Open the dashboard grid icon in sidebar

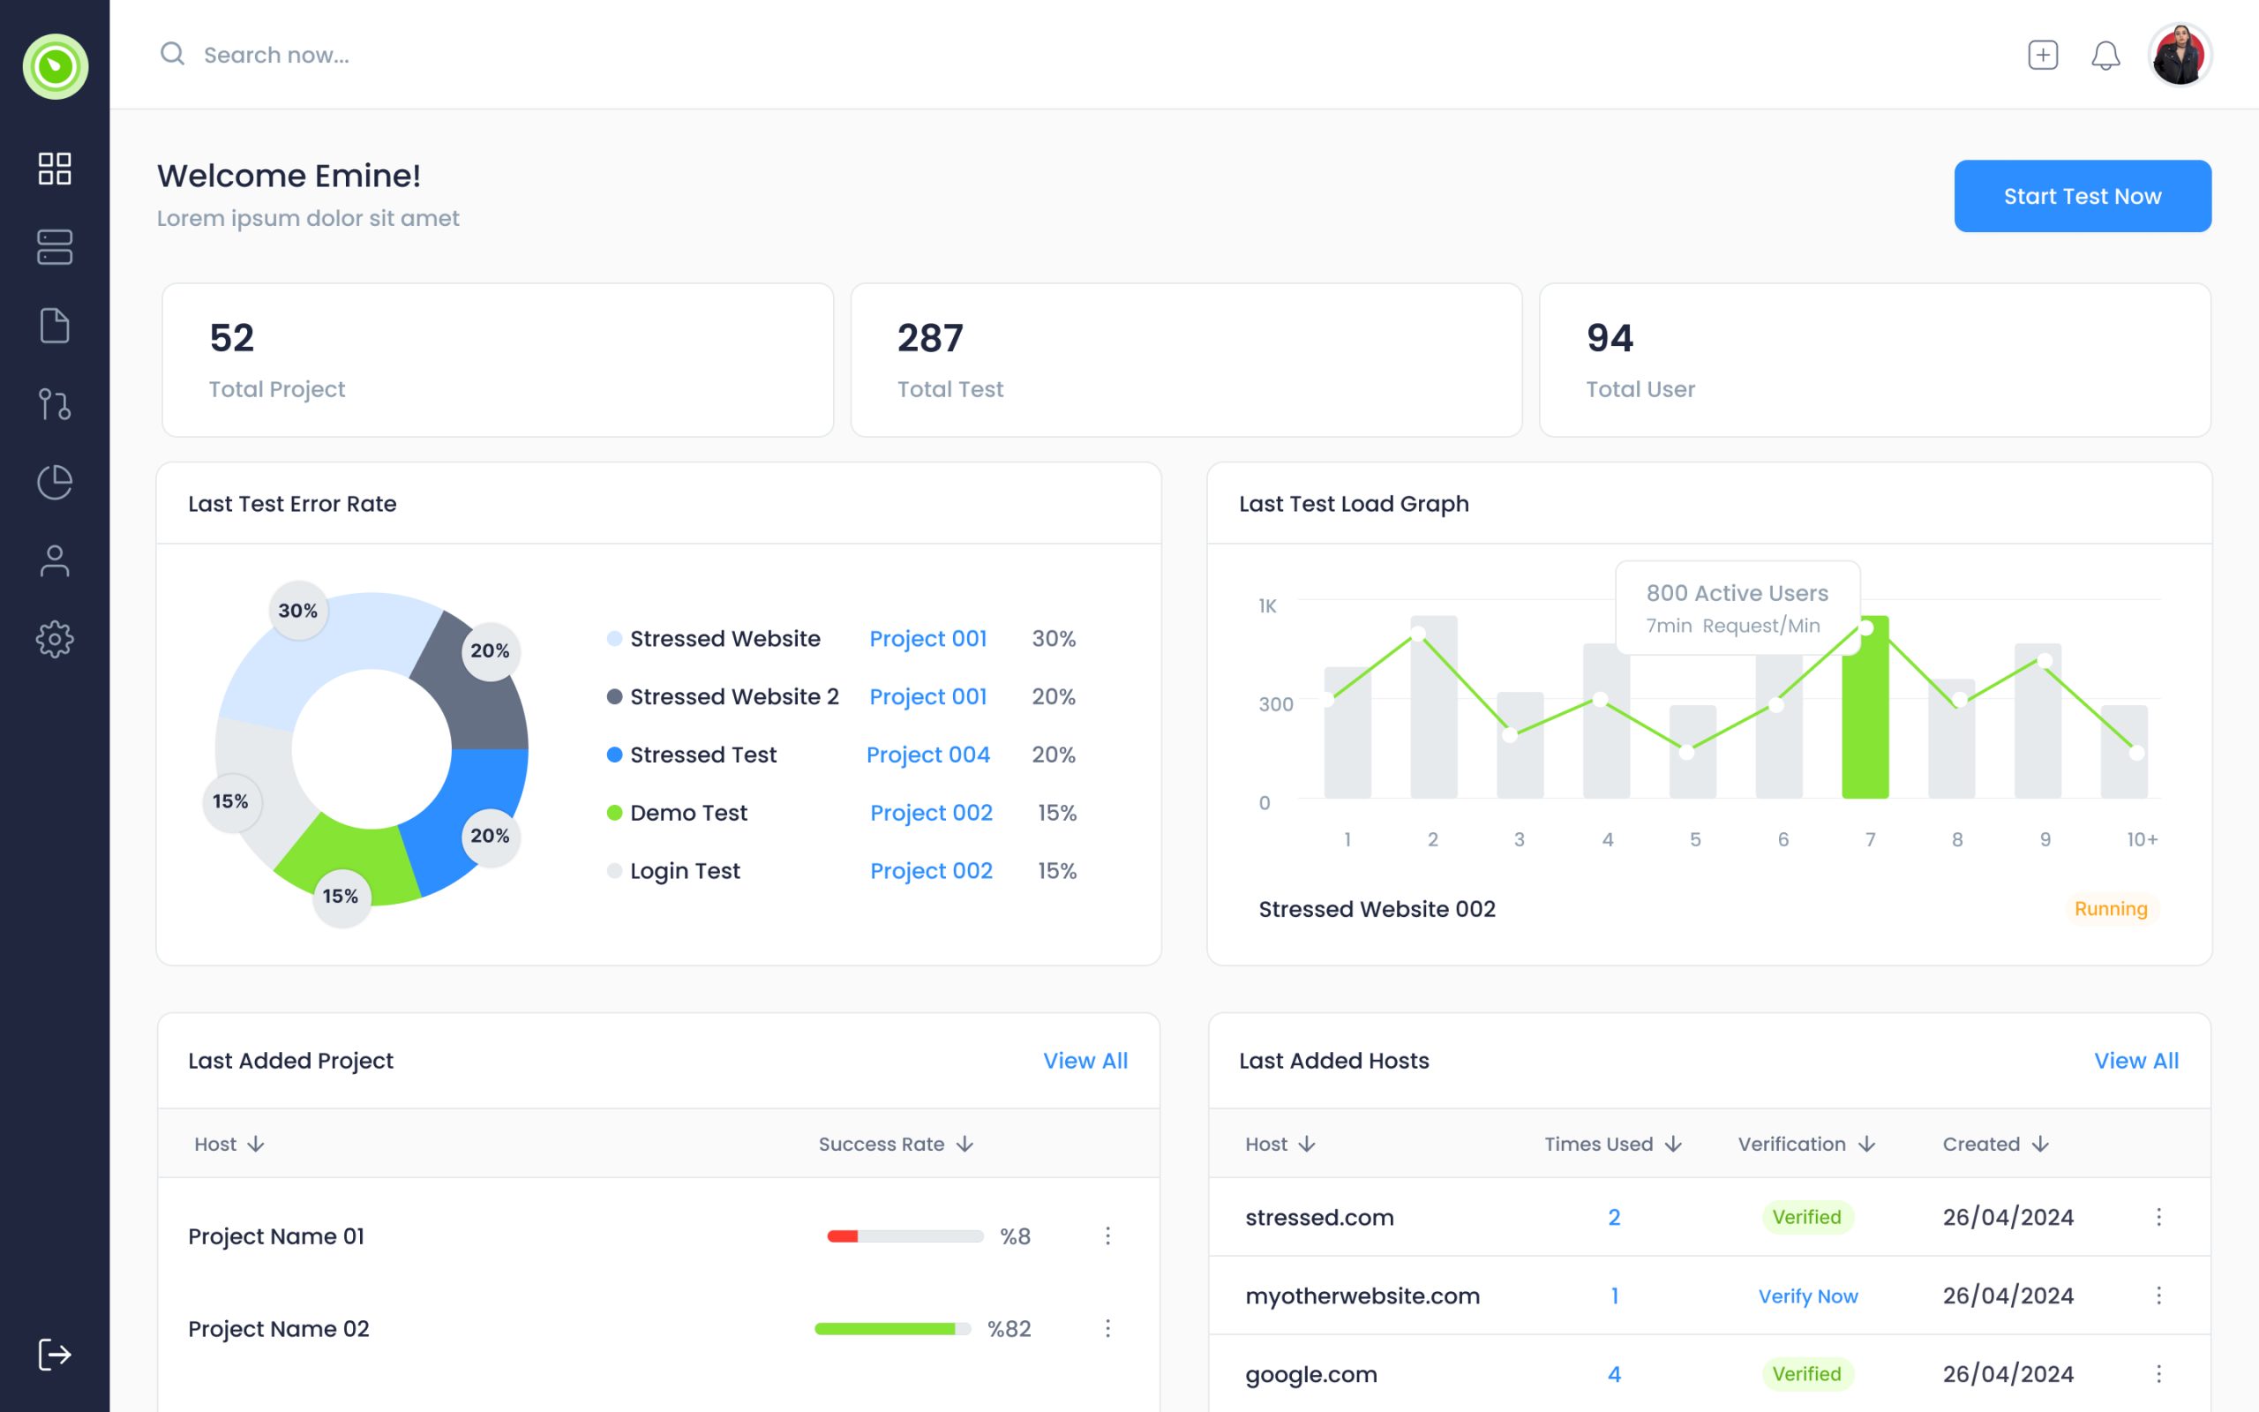[55, 169]
